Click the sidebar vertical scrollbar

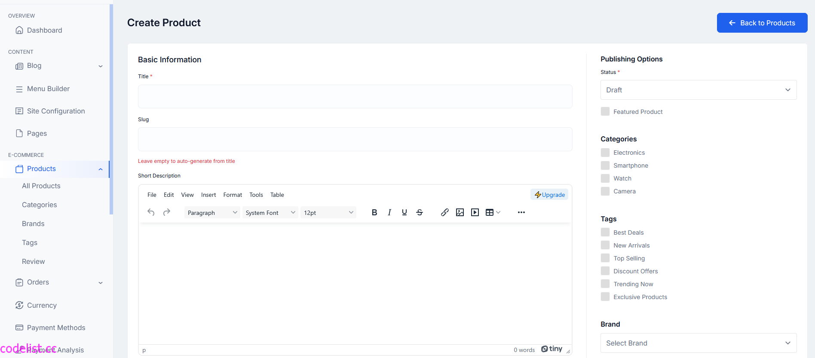point(111,110)
